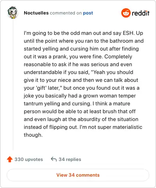Click the phrase 'not super materialistic'
The width and height of the screenshot is (156, 188).
pos(115,127)
